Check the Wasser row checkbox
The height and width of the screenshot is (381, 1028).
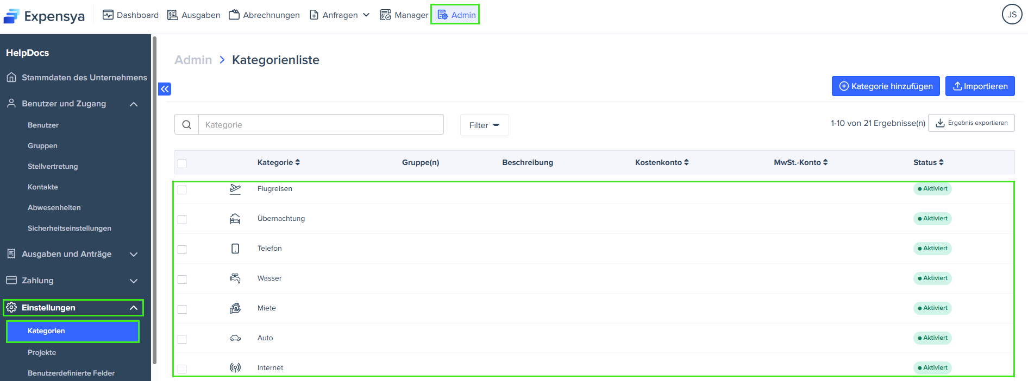pyautogui.click(x=182, y=280)
